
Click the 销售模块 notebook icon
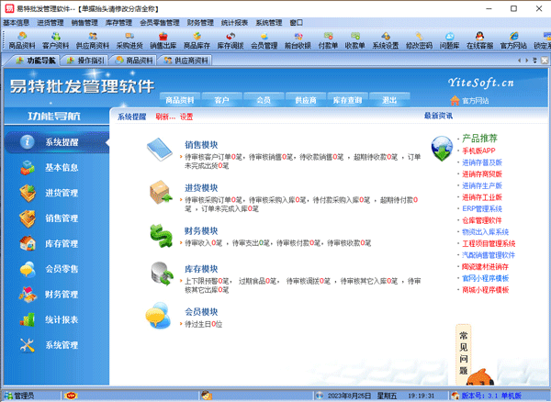160,150
